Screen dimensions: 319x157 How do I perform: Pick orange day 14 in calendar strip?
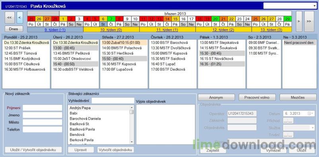167,19
